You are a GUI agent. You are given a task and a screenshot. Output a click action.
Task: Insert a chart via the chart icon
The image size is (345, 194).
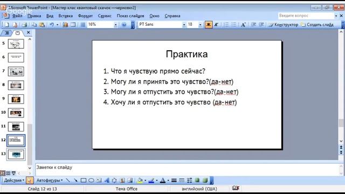65,25
